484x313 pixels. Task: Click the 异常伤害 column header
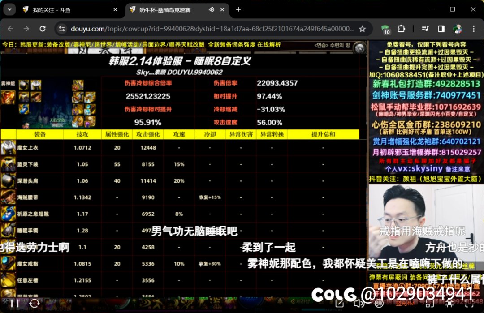pos(241,134)
